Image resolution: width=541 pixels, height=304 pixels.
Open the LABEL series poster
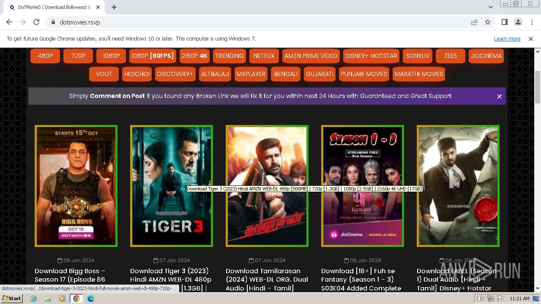[x=458, y=186]
